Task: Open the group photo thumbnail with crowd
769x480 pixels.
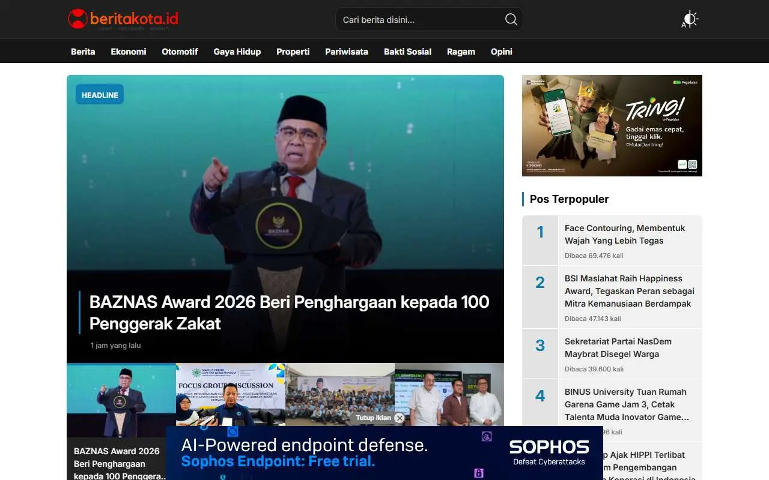Action: [340, 395]
